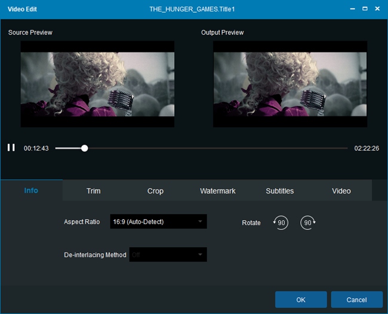Image resolution: width=388 pixels, height=314 pixels.
Task: Pause the video preview playback
Action: pyautogui.click(x=11, y=147)
